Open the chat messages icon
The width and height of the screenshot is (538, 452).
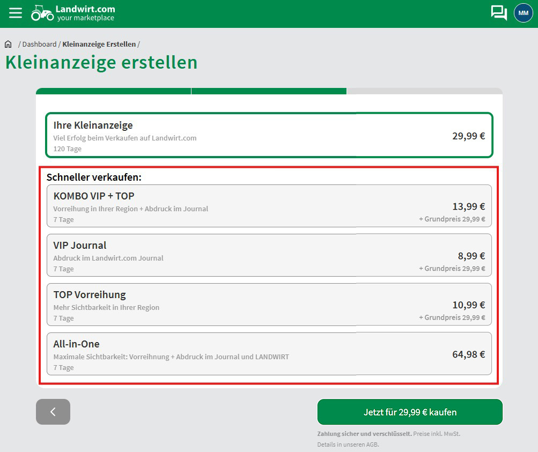coord(498,12)
